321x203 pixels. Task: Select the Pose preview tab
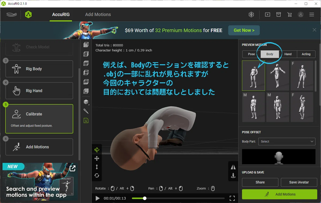pos(251,54)
